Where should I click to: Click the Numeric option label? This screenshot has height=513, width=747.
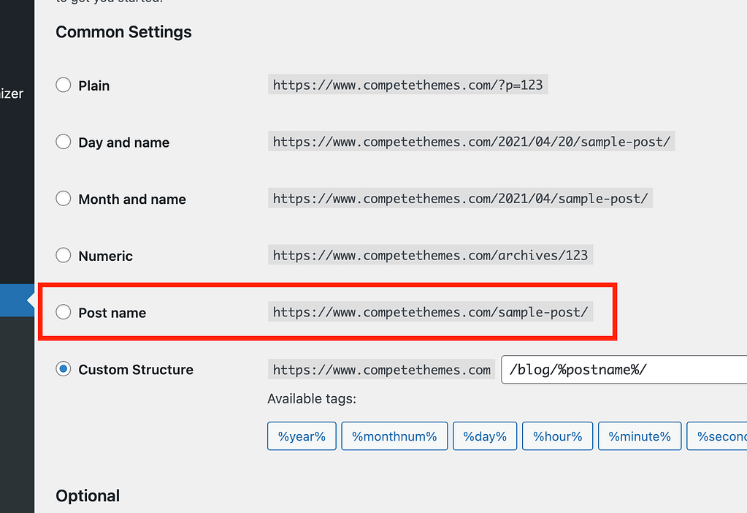coord(105,256)
